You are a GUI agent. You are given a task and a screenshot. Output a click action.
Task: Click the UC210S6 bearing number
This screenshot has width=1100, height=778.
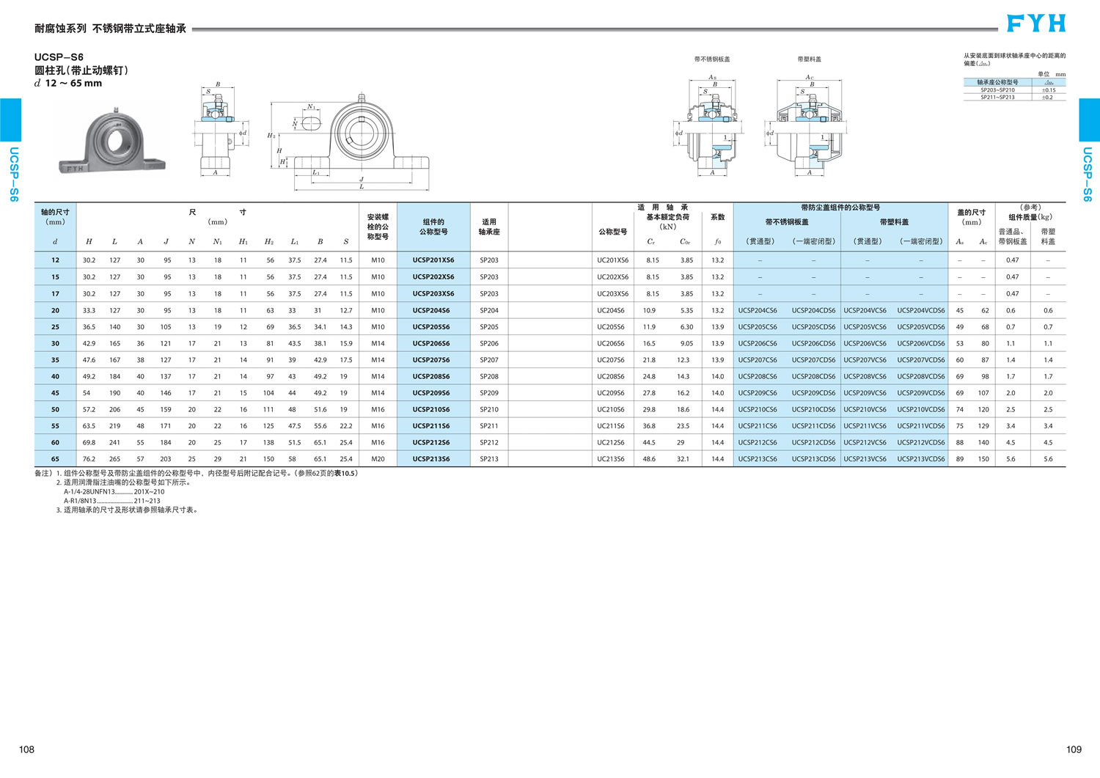(611, 409)
